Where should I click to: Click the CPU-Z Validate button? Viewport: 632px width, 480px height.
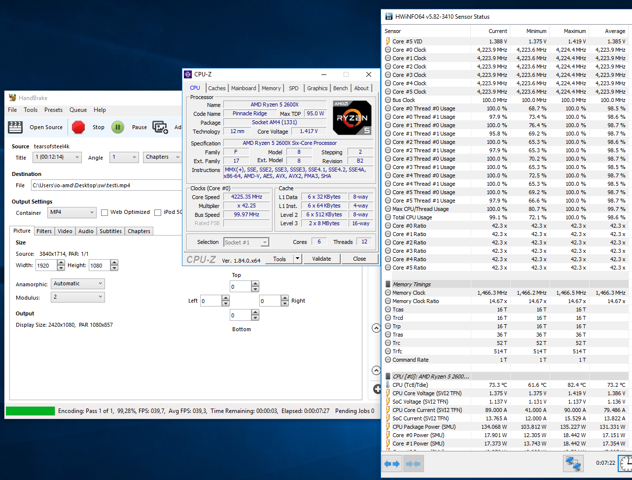coord(321,259)
